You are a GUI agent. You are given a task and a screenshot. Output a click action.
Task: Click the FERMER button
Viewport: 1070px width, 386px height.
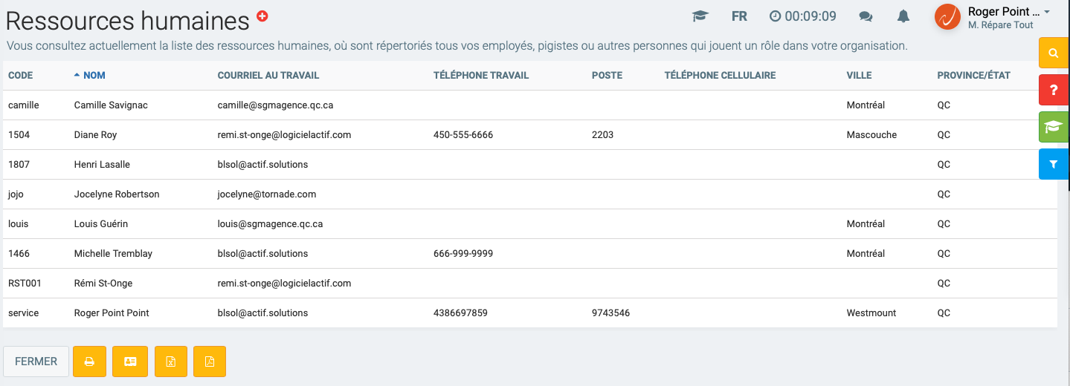(36, 362)
